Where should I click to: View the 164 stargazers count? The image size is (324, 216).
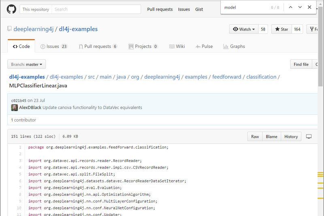297,29
